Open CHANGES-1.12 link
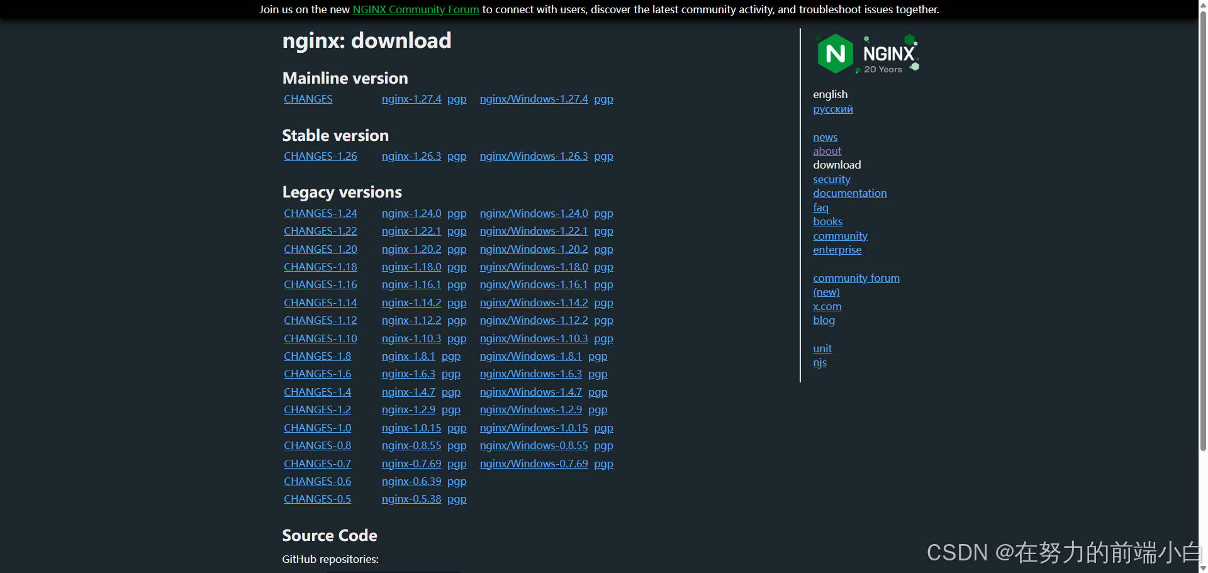 pos(320,320)
